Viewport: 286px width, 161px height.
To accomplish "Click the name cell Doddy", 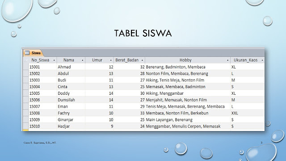I will [x=71, y=93].
